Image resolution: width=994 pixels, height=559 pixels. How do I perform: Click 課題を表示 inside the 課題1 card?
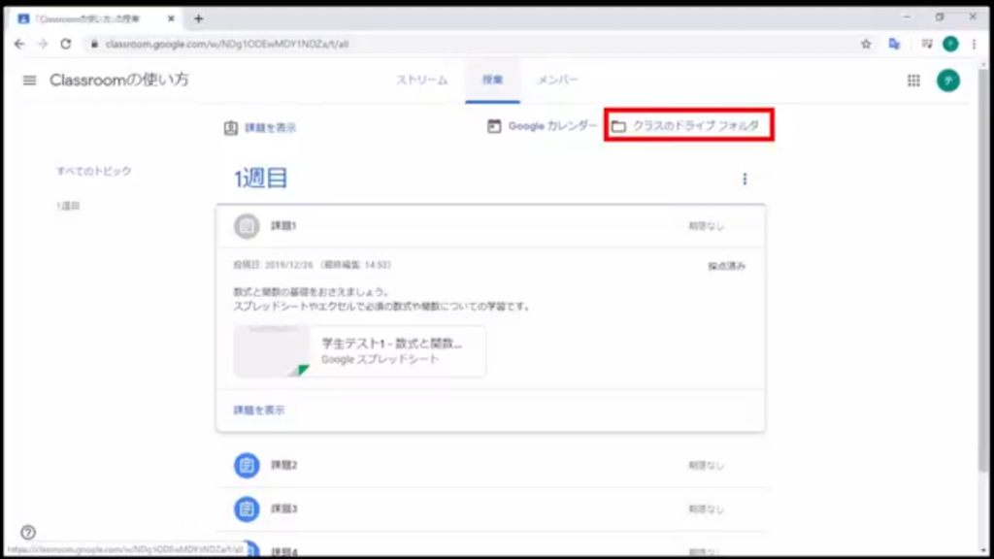258,411
